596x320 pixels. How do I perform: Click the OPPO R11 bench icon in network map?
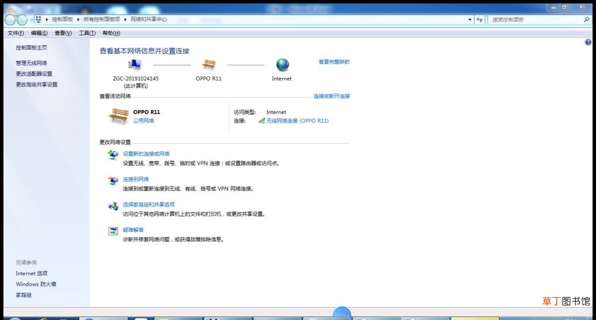point(209,65)
